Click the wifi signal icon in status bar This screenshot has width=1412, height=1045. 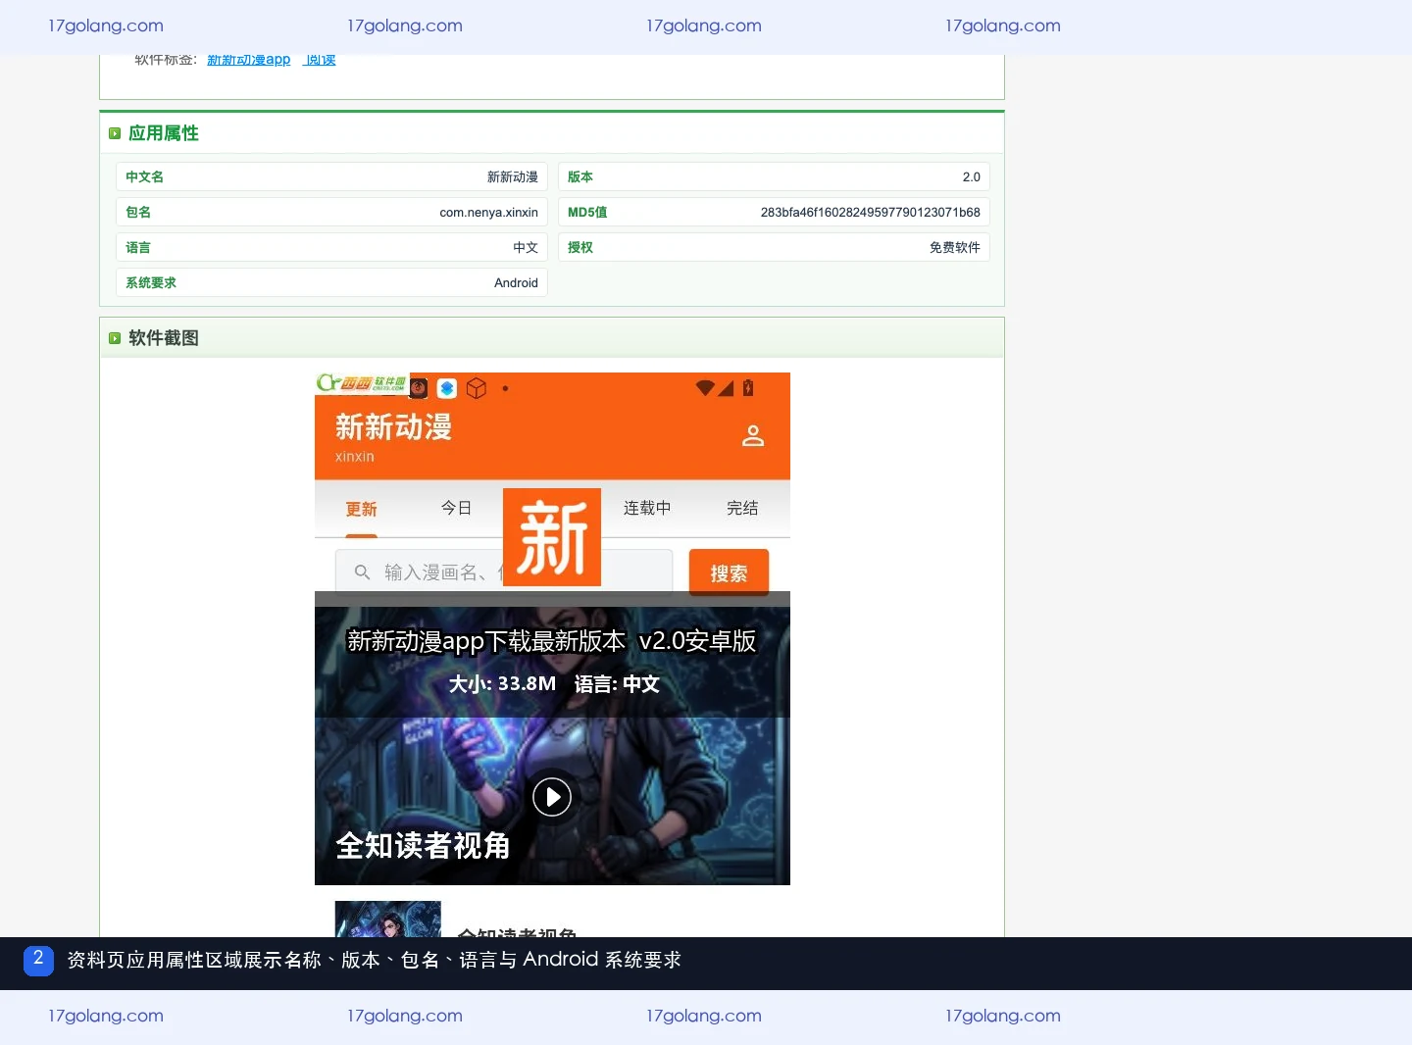point(705,388)
